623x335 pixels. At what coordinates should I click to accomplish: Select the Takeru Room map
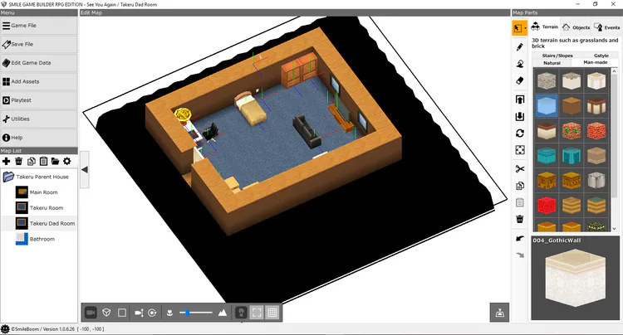pyautogui.click(x=39, y=208)
